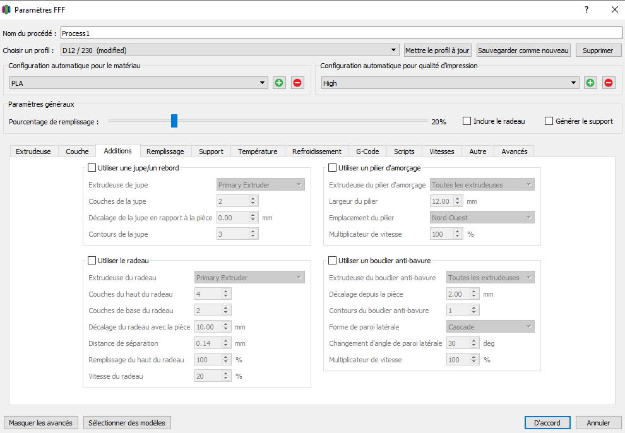The height and width of the screenshot is (433, 625).
Task: Switch to the Support tab
Action: [x=211, y=151]
